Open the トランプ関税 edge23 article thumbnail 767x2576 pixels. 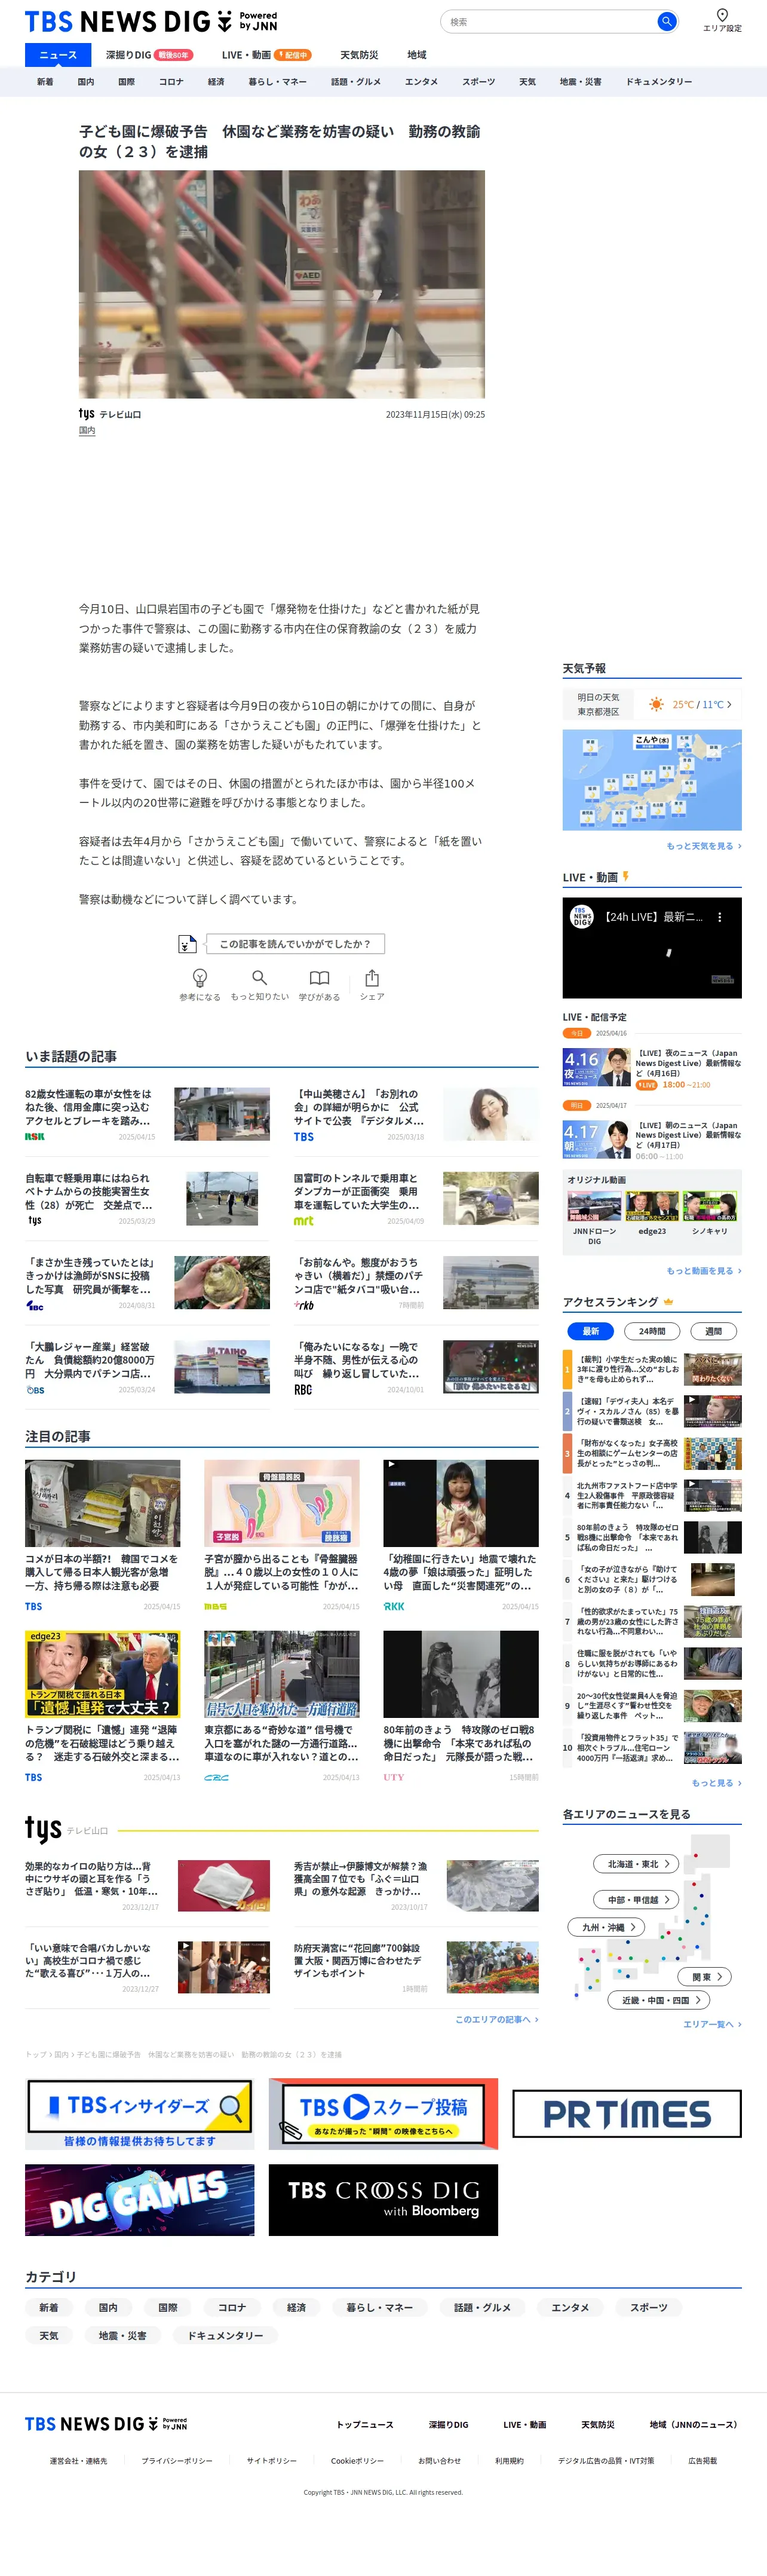click(x=103, y=1674)
